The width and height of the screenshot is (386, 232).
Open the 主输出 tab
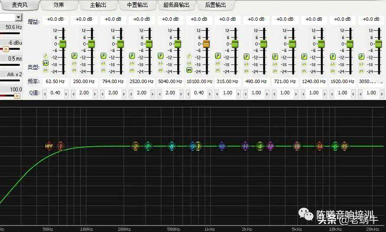(98, 5)
